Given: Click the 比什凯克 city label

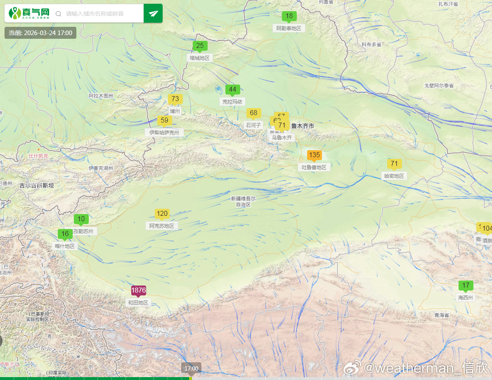Looking at the screenshot, I should tap(38, 156).
